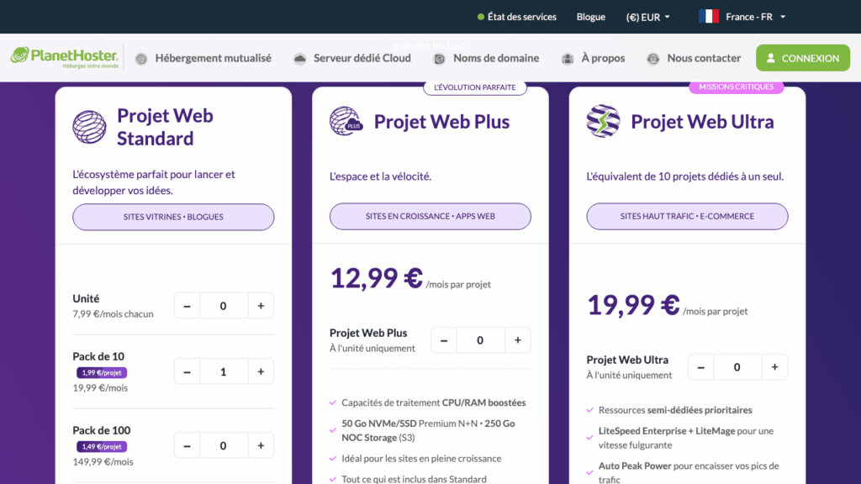
Task: Open the Hébergement mutualisé menu
Action: click(x=213, y=58)
